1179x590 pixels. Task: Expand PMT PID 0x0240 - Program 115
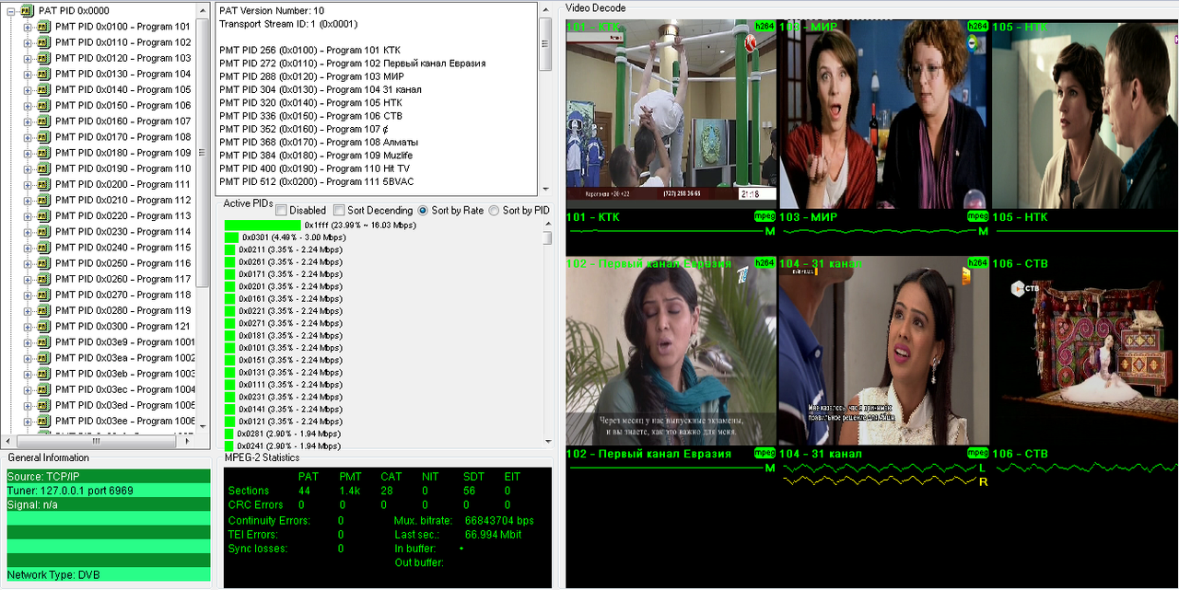tap(28, 247)
